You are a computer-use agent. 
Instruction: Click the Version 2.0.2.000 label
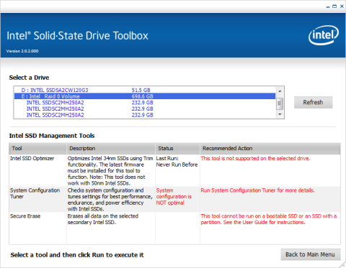coord(22,51)
